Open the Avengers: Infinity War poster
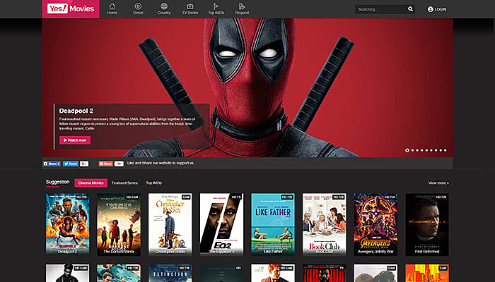The width and height of the screenshot is (495, 282). 375,224
